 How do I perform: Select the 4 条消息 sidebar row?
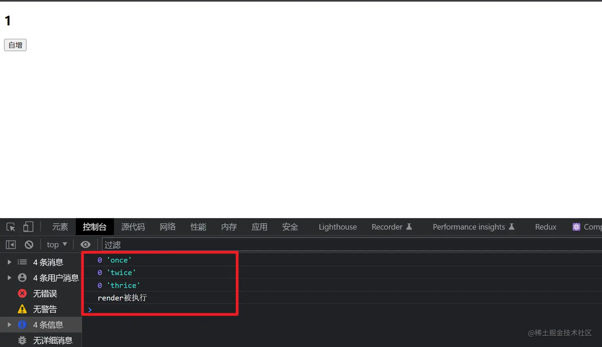pos(41,262)
